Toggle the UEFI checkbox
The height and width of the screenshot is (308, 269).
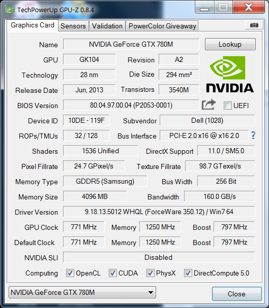227,106
